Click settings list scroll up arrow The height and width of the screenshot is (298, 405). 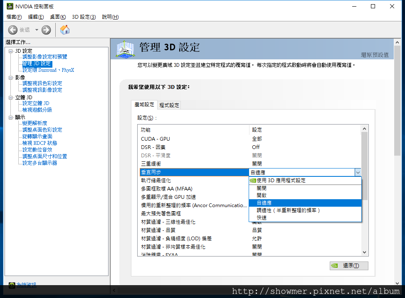click(x=364, y=129)
